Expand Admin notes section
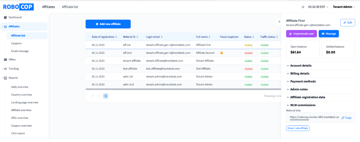 320,89
